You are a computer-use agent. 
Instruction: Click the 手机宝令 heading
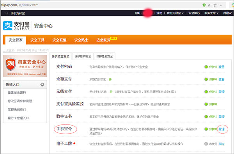[64, 129]
